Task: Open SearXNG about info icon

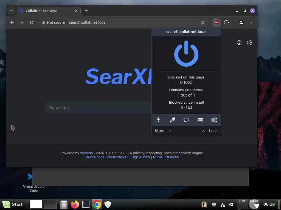Action: [239, 42]
